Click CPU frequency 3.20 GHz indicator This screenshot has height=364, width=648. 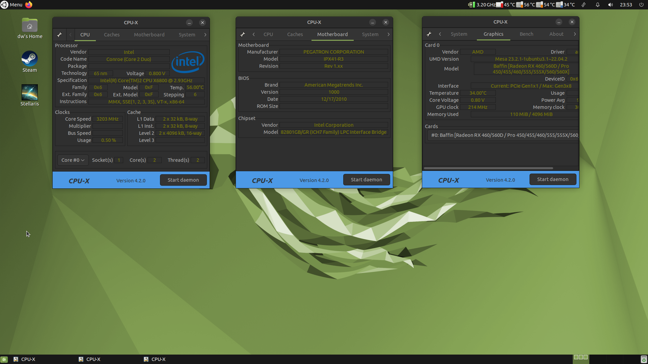pyautogui.click(x=482, y=5)
